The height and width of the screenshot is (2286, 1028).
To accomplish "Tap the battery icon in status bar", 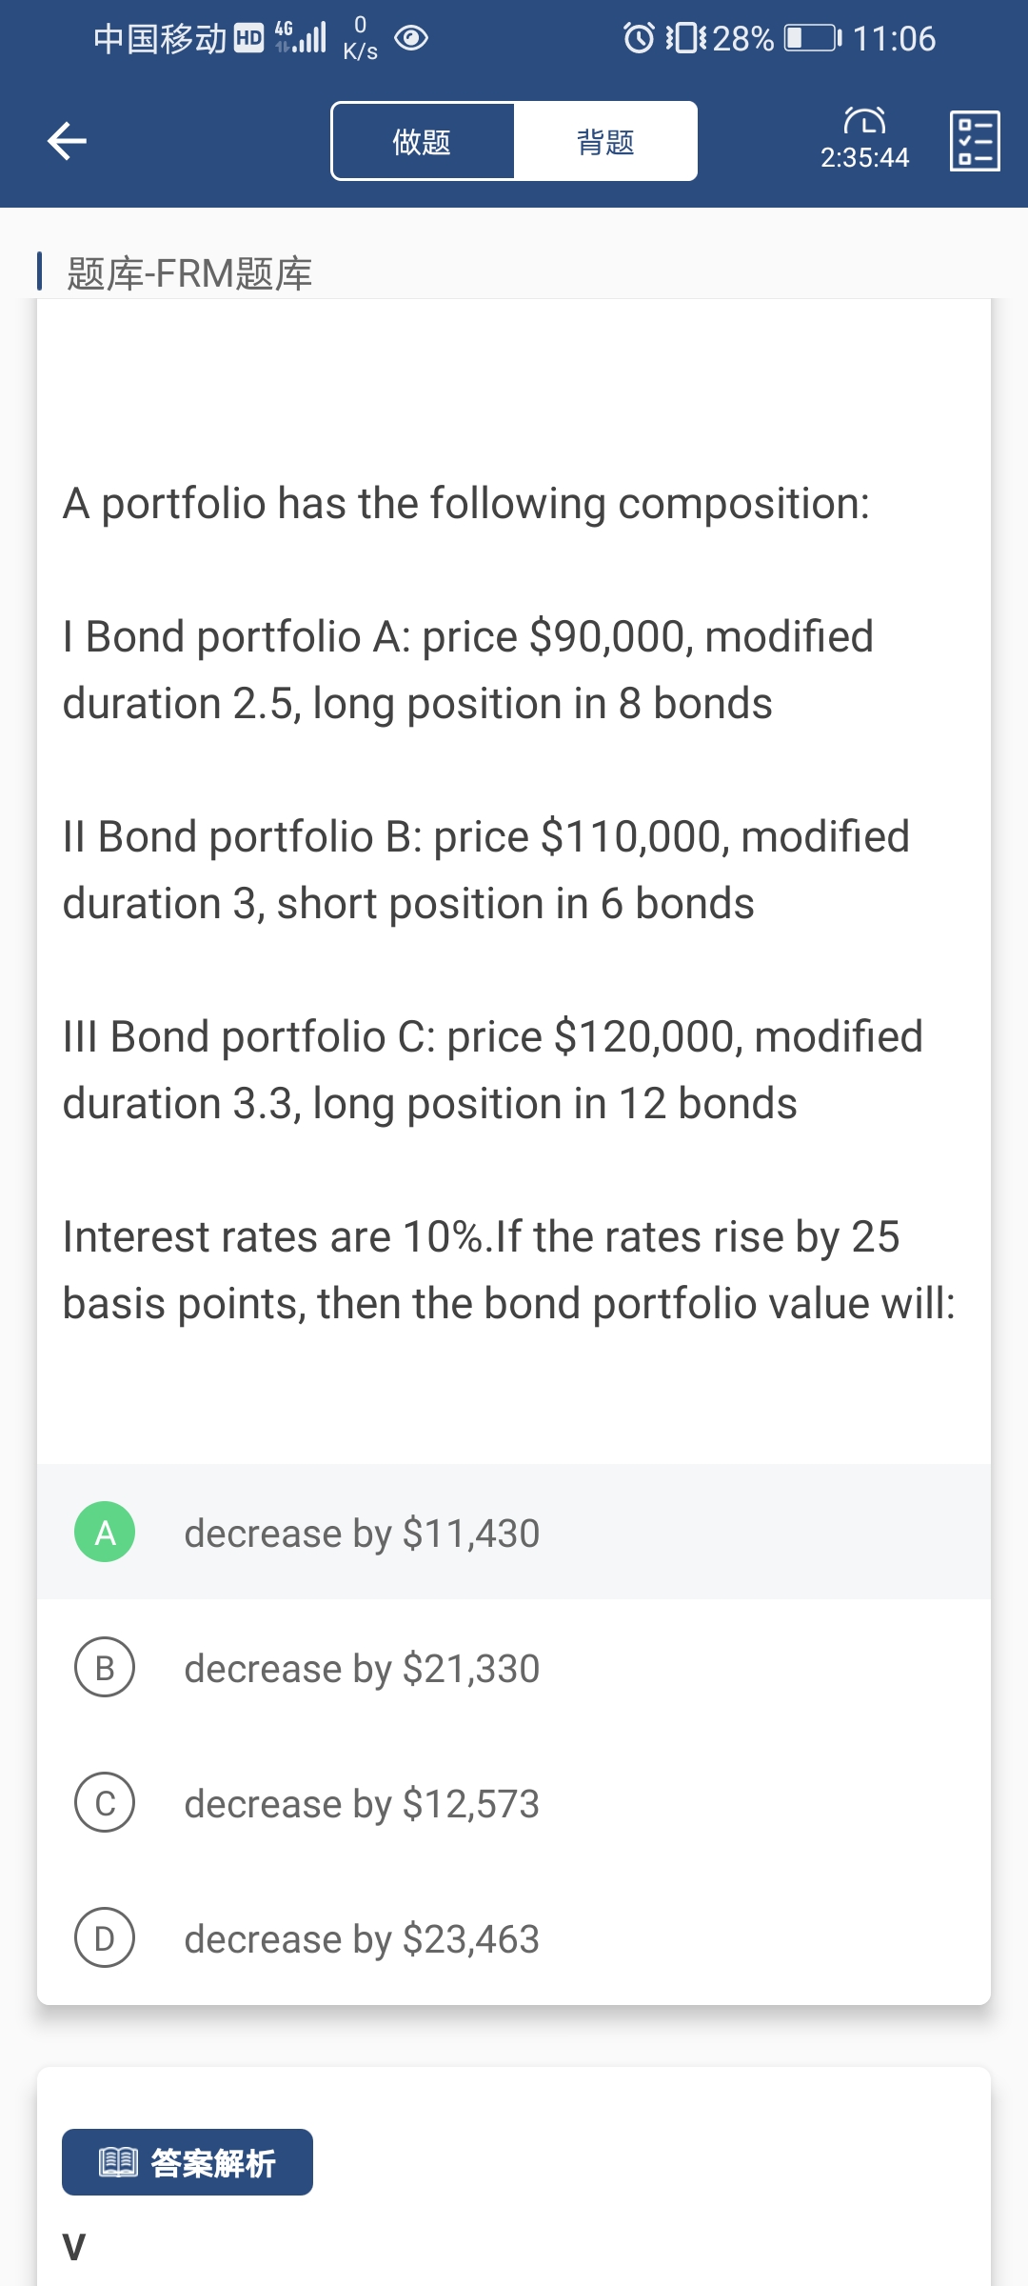I will click(812, 38).
